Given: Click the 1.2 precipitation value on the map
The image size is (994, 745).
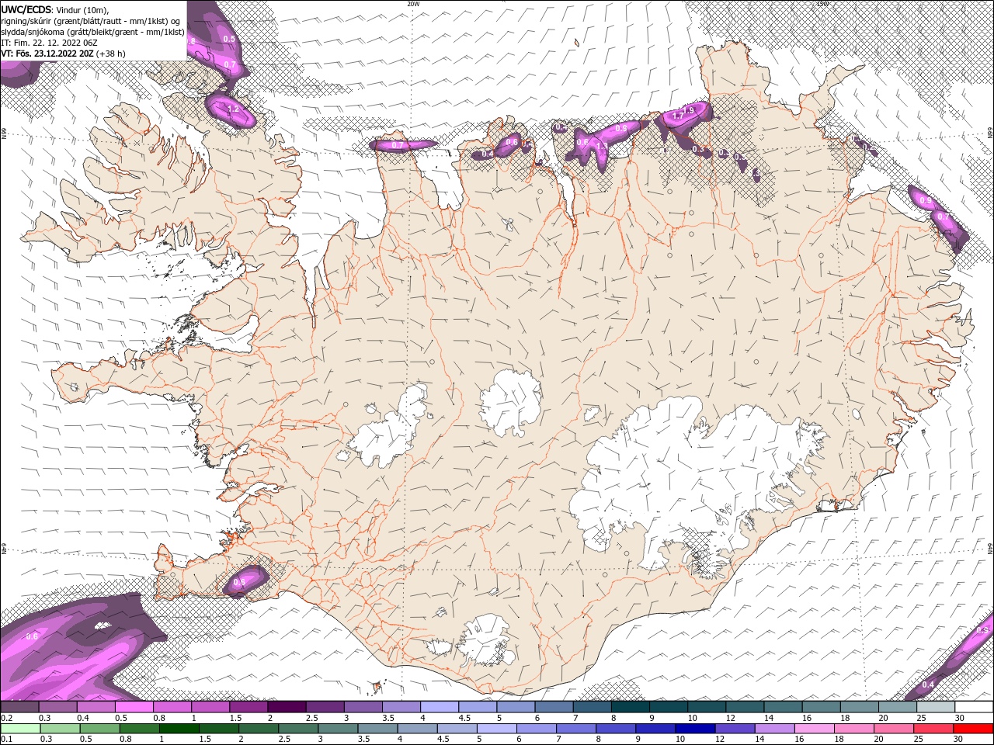Looking at the screenshot, I should [x=233, y=109].
